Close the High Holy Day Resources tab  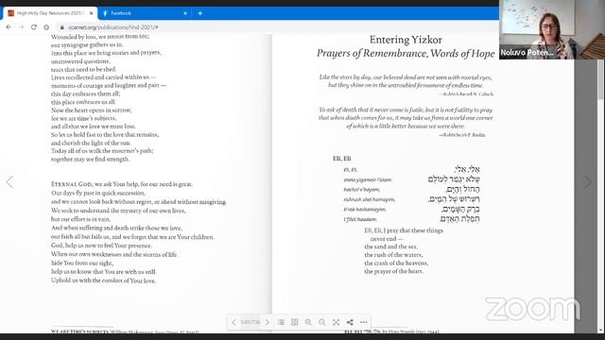click(91, 13)
